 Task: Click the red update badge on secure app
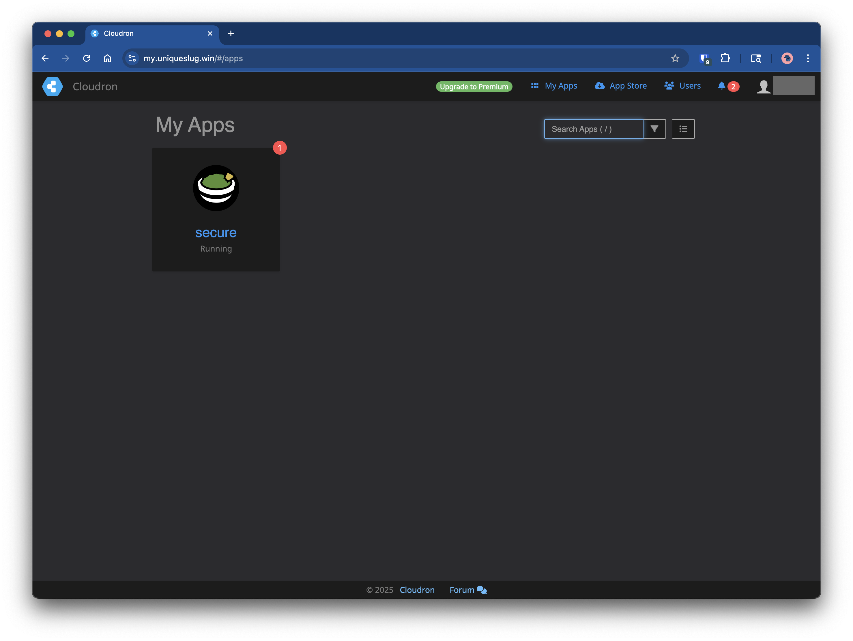pos(280,148)
